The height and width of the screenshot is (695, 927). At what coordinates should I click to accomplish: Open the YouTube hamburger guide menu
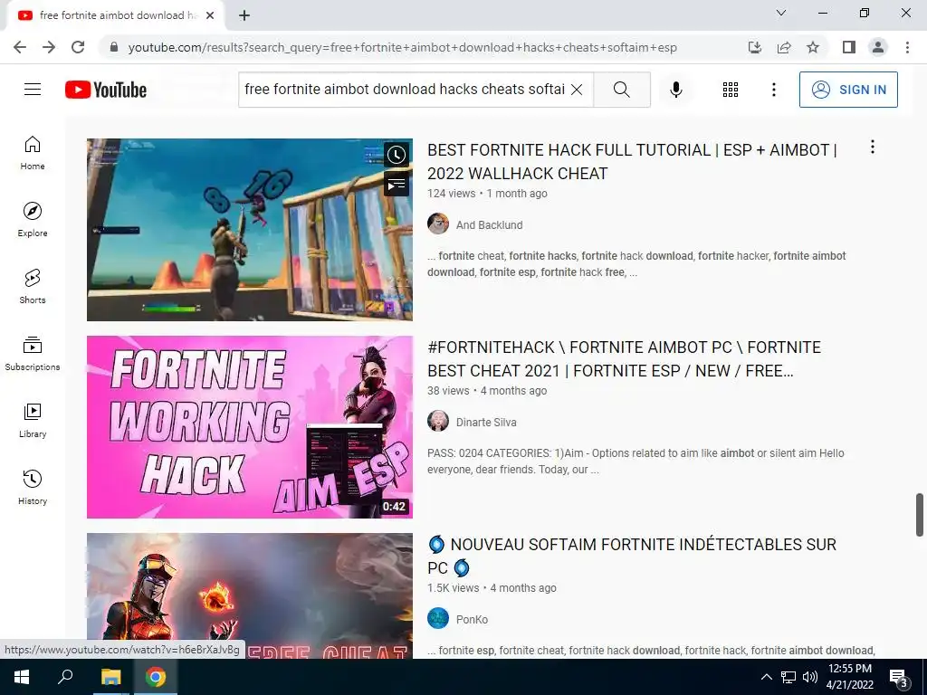pyautogui.click(x=33, y=90)
